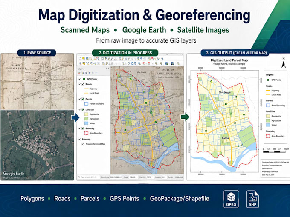Select the 'Basemap' group name in Layers panel
The image size is (290, 217).
click(x=86, y=139)
